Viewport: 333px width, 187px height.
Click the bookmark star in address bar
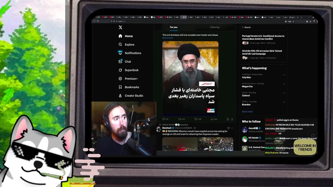[293, 21]
